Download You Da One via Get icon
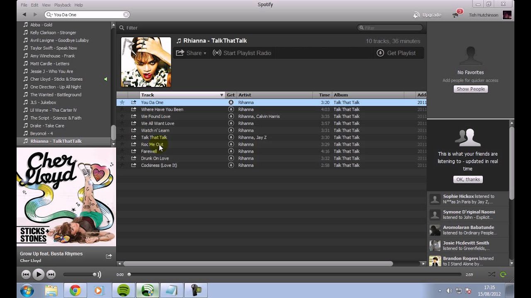531x298 pixels. pyautogui.click(x=231, y=102)
